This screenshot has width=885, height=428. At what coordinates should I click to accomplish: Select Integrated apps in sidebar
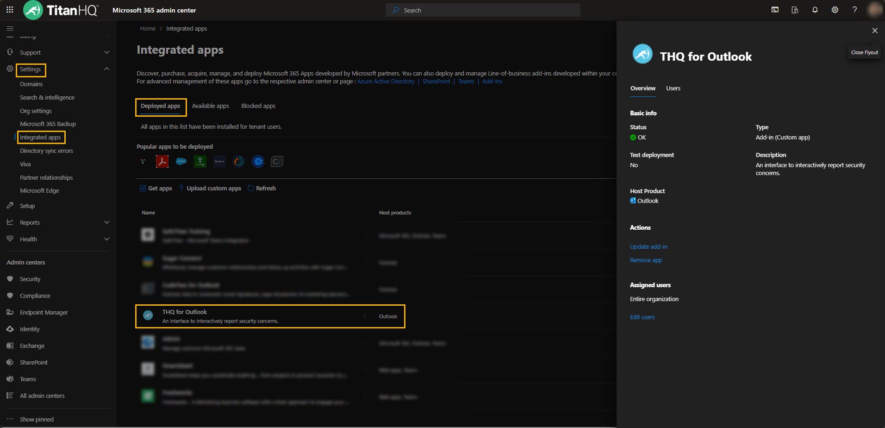(40, 138)
